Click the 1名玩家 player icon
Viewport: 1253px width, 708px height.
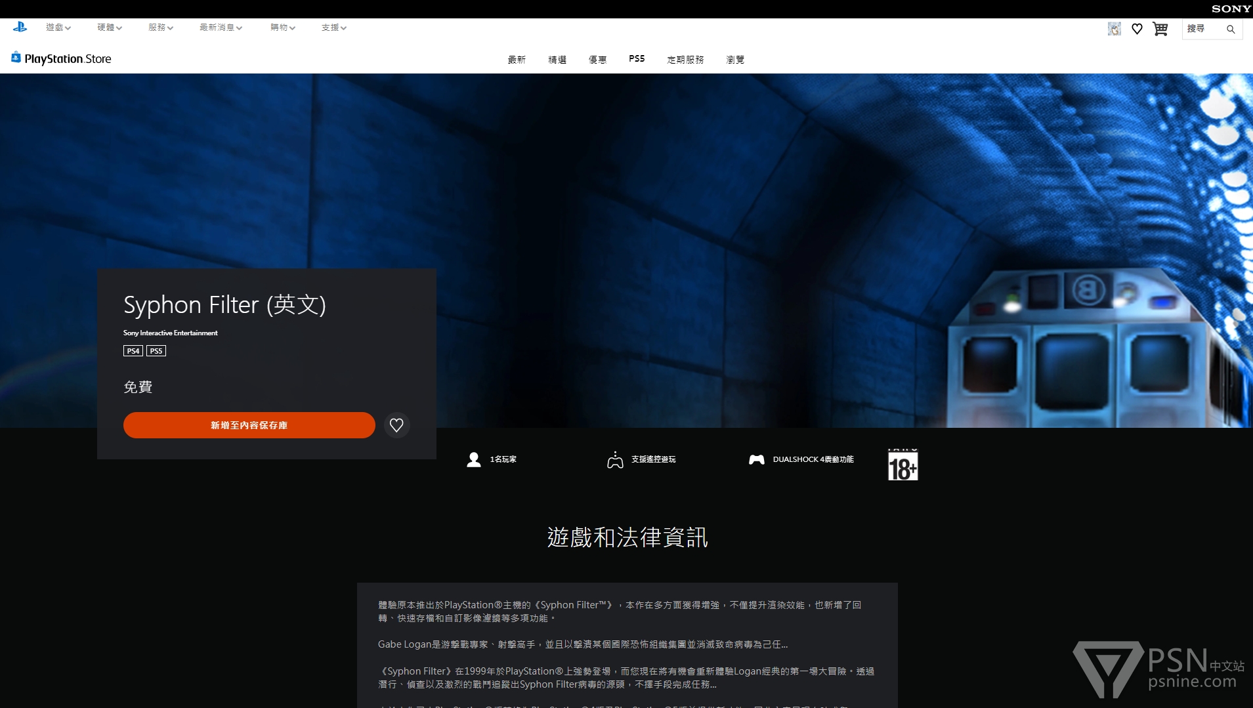coord(473,459)
